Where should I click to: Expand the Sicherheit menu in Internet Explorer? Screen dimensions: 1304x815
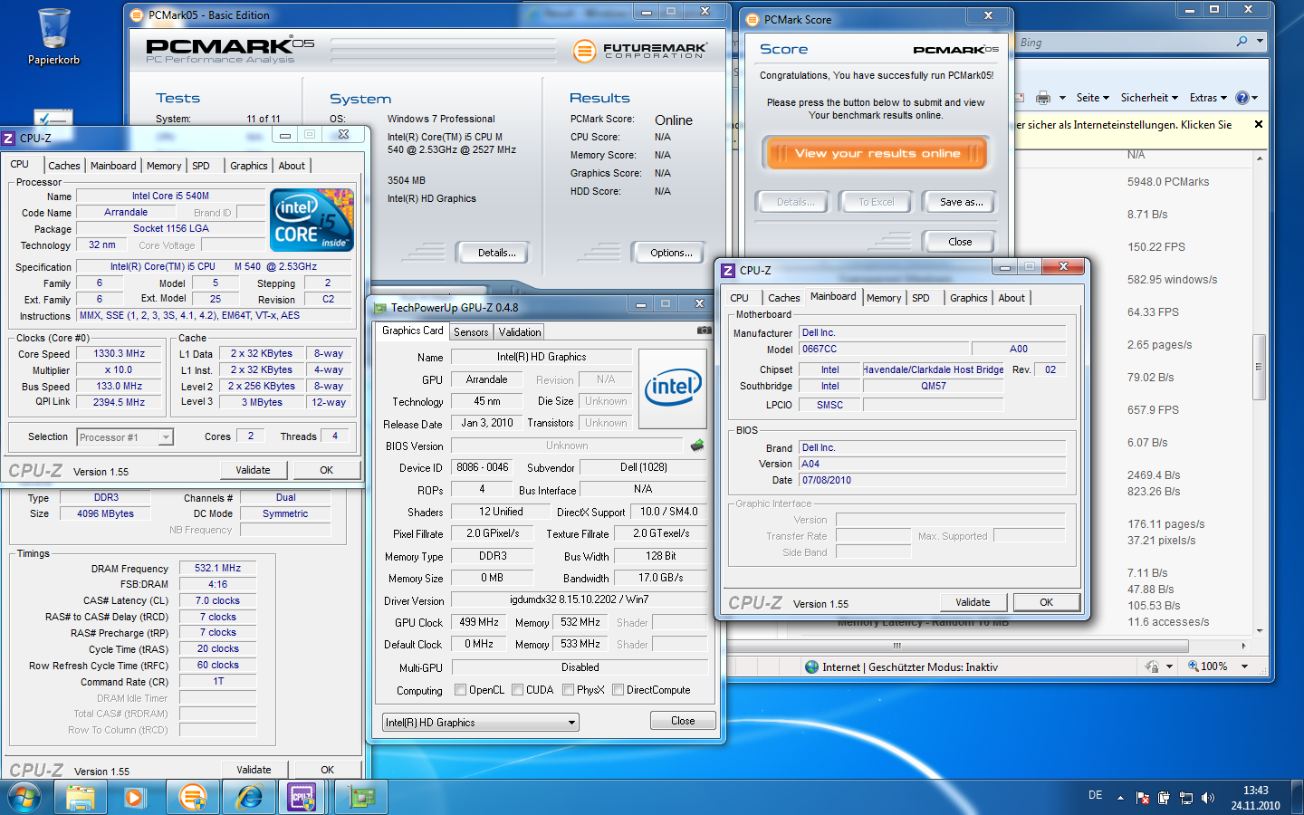point(1149,98)
